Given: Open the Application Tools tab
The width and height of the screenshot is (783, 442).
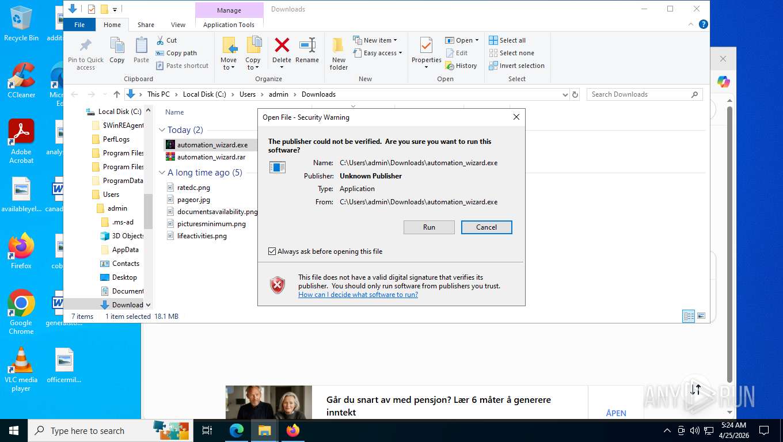Looking at the screenshot, I should point(229,25).
